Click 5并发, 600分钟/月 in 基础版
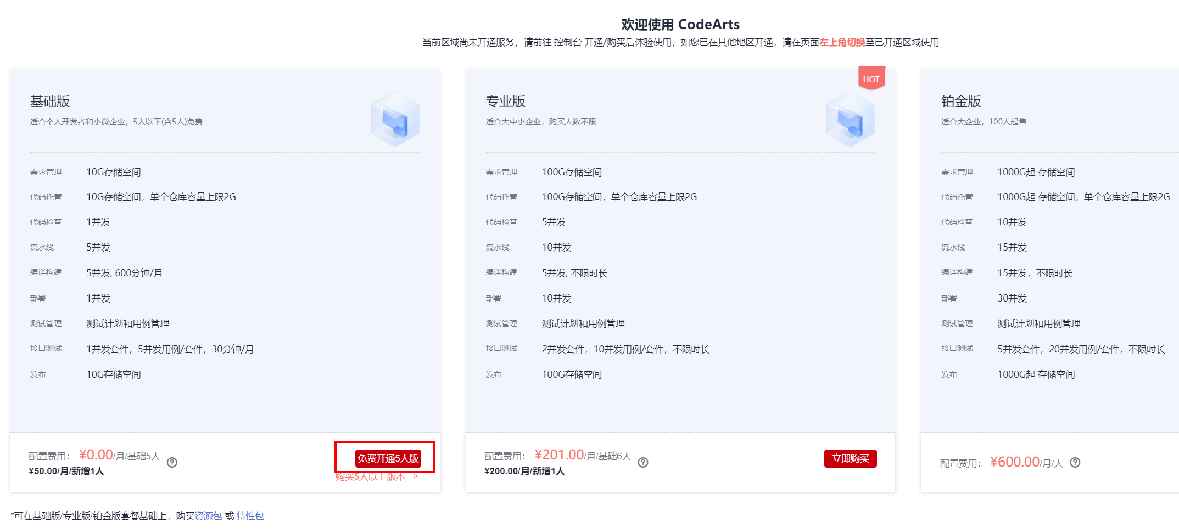1179x529 pixels. [124, 273]
